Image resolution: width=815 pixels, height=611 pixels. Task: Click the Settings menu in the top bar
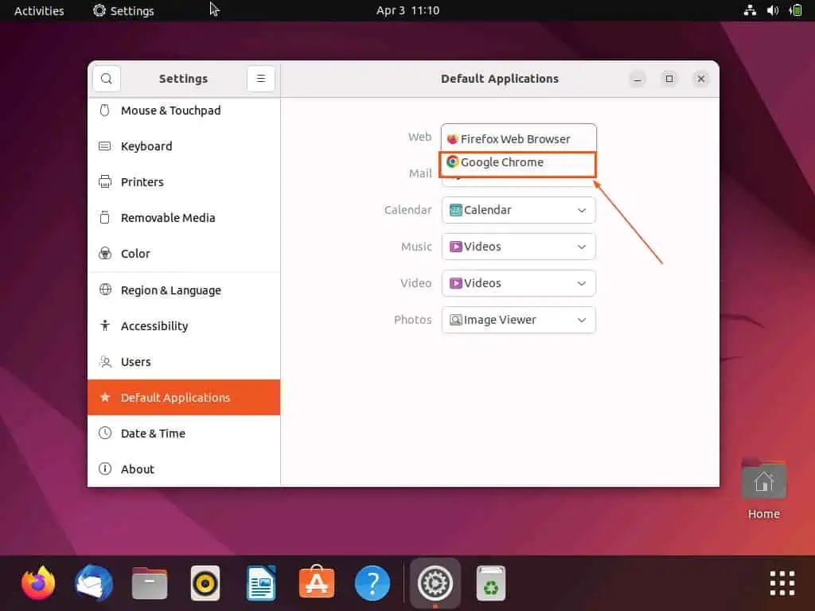123,10
